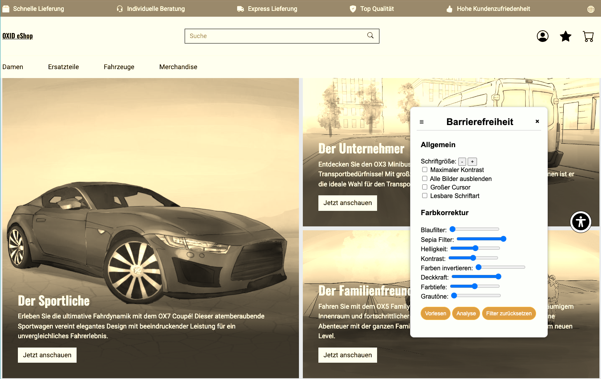The width and height of the screenshot is (601, 379).
Task: Click the Hohe Kundenzufriedenheit thumbs-up icon
Action: coord(449,9)
